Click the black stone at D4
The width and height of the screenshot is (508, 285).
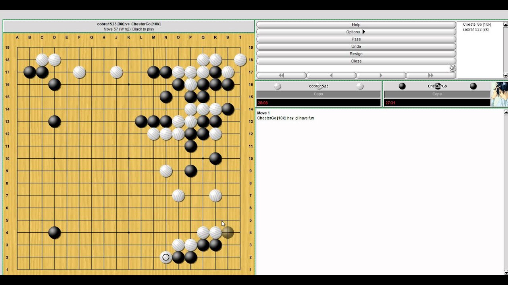(54, 233)
